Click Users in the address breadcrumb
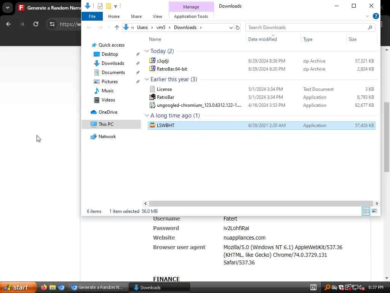 tap(142, 27)
